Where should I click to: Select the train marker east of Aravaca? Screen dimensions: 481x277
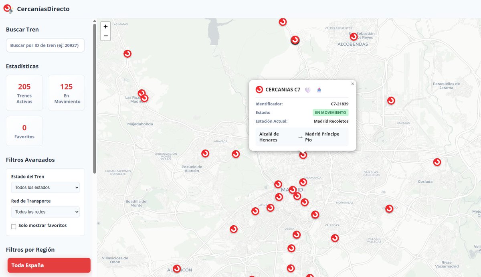point(236,154)
